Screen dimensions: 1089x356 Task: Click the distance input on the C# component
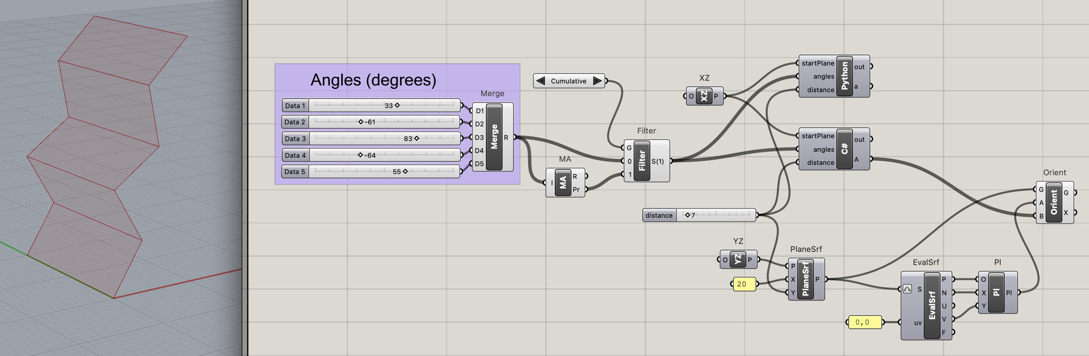coord(821,163)
